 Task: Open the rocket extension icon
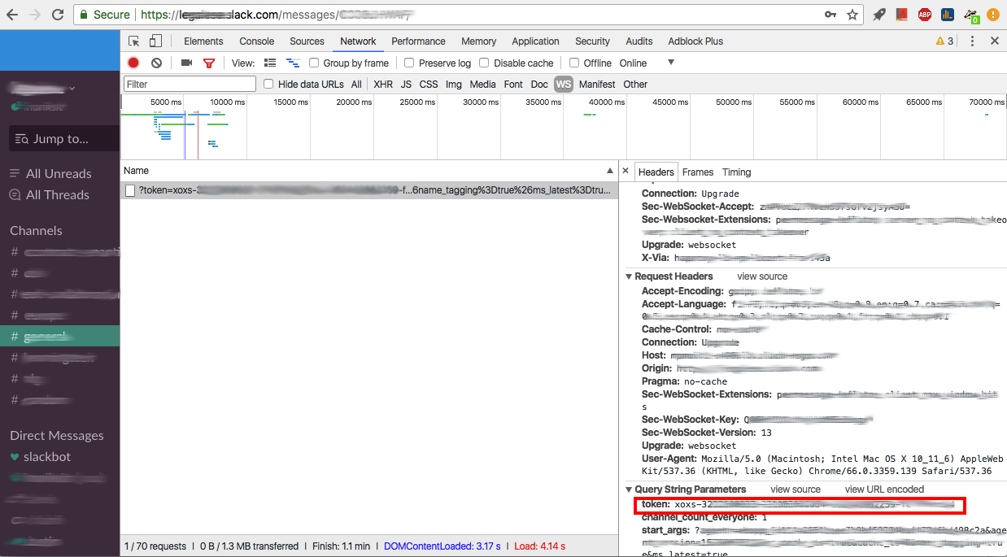point(879,15)
